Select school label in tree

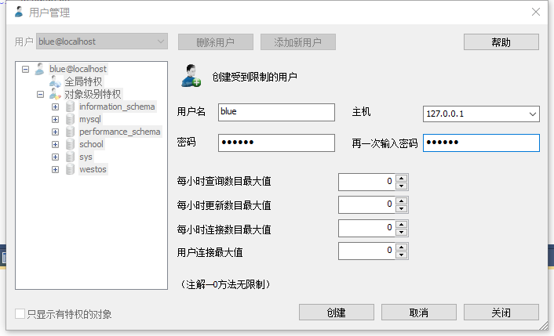pos(91,144)
